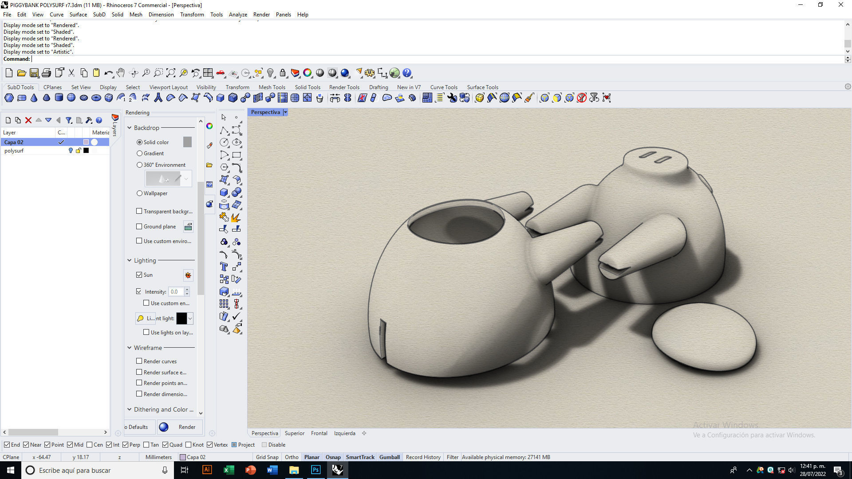Click the New file icon
852x479 pixels.
pos(9,73)
